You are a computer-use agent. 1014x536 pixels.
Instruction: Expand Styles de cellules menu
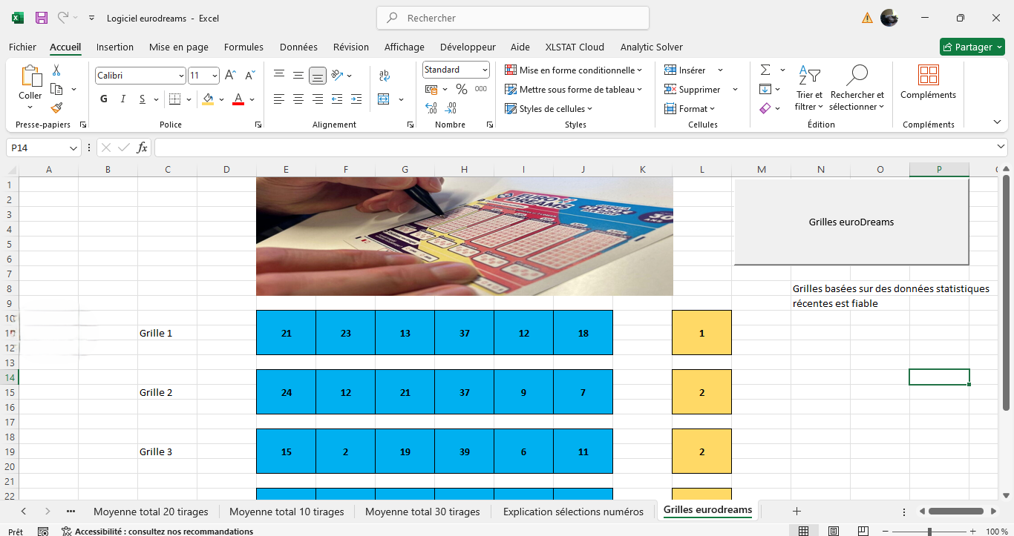tap(549, 108)
